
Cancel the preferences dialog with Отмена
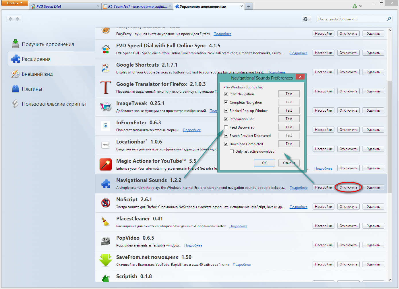(289, 163)
